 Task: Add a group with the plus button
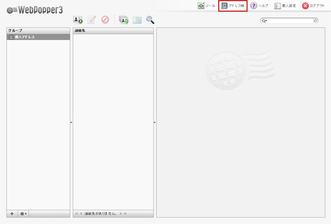(x=12, y=213)
